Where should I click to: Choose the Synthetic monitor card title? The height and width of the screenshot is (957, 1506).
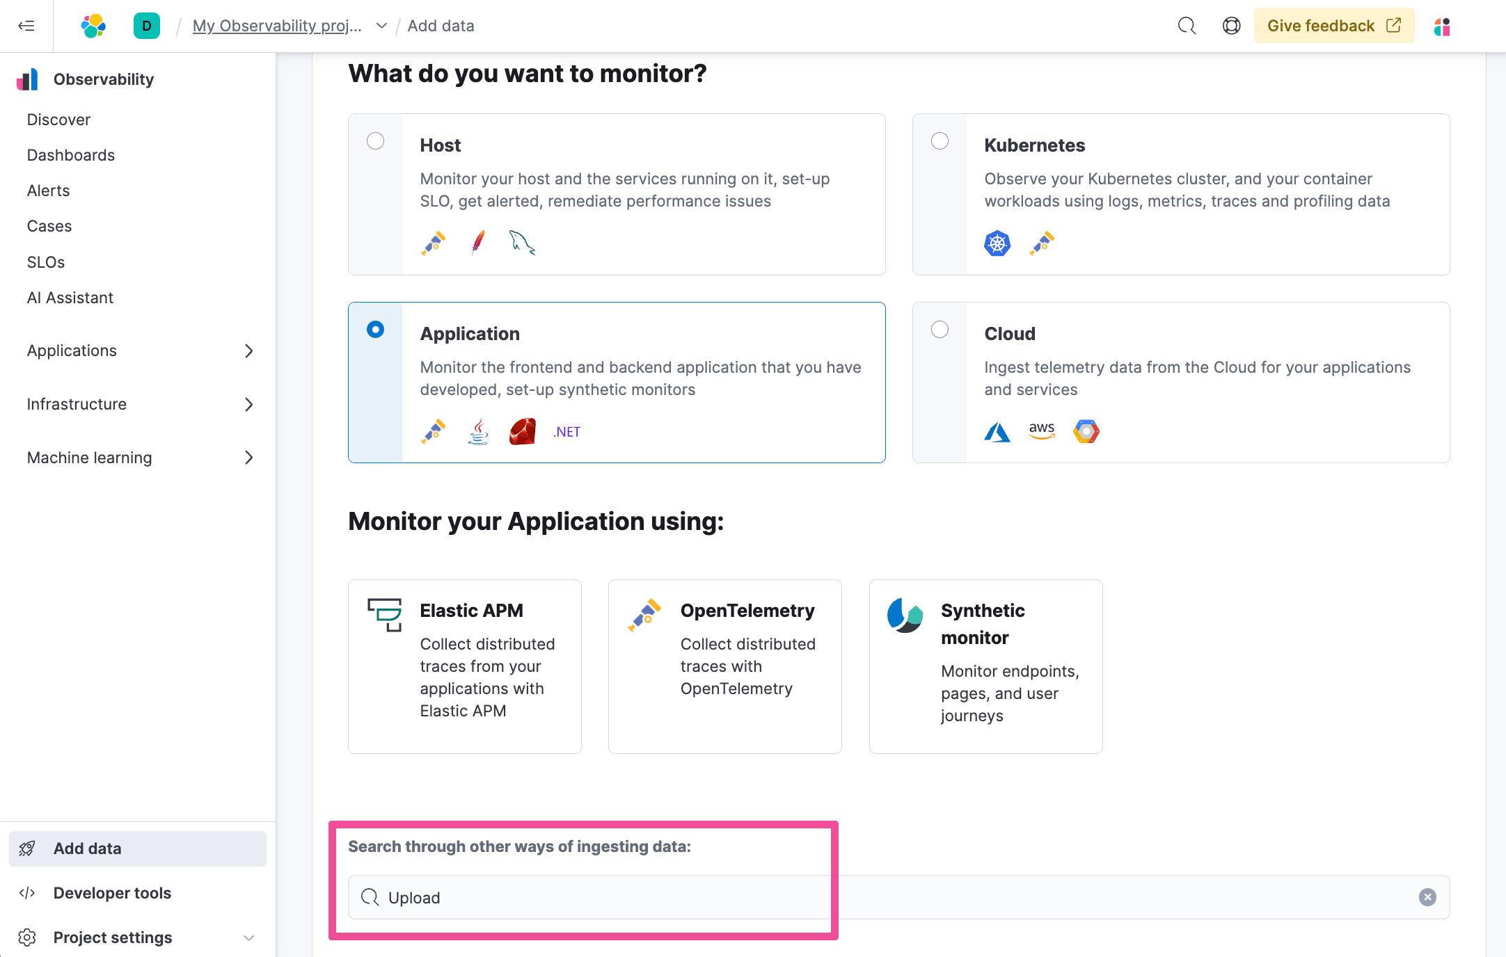983,624
